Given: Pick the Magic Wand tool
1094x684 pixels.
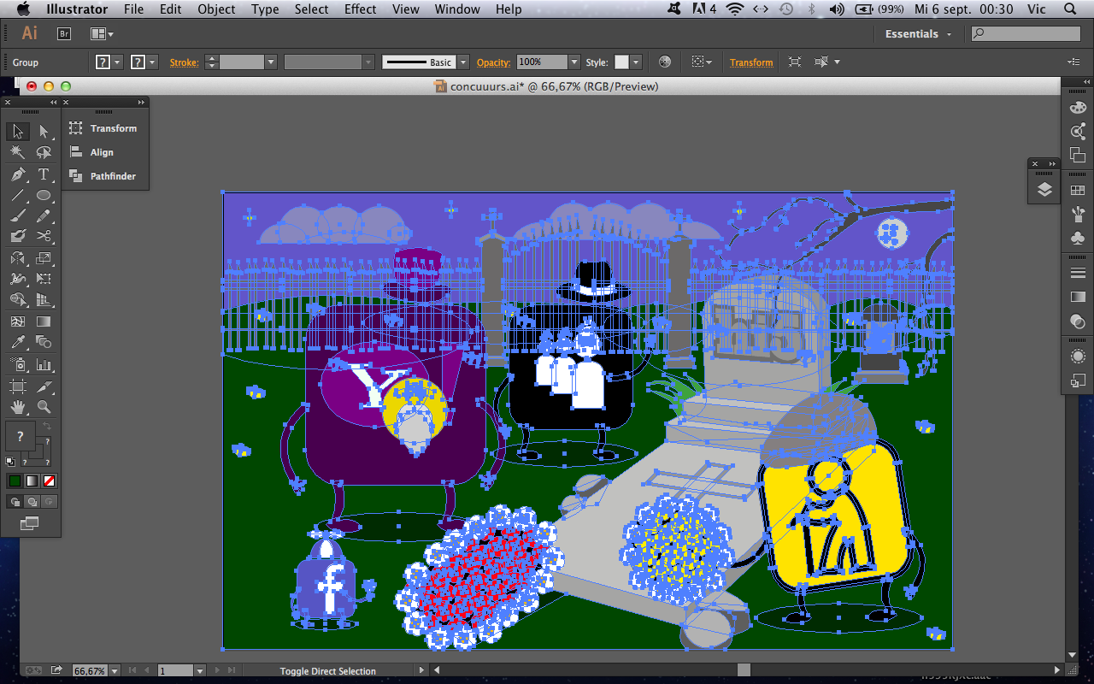Looking at the screenshot, I should coord(17,152).
